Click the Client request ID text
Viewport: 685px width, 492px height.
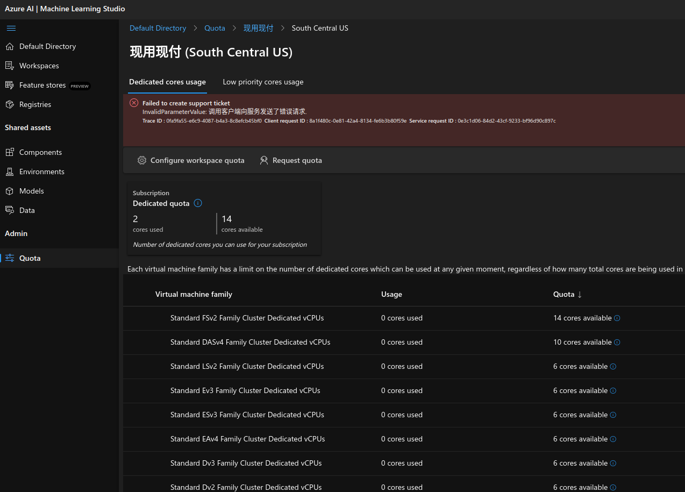[336, 121]
